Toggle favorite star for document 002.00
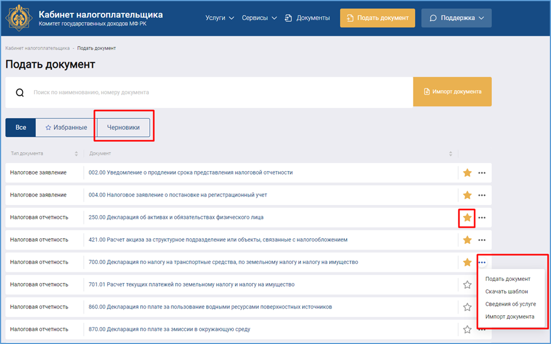 466,173
